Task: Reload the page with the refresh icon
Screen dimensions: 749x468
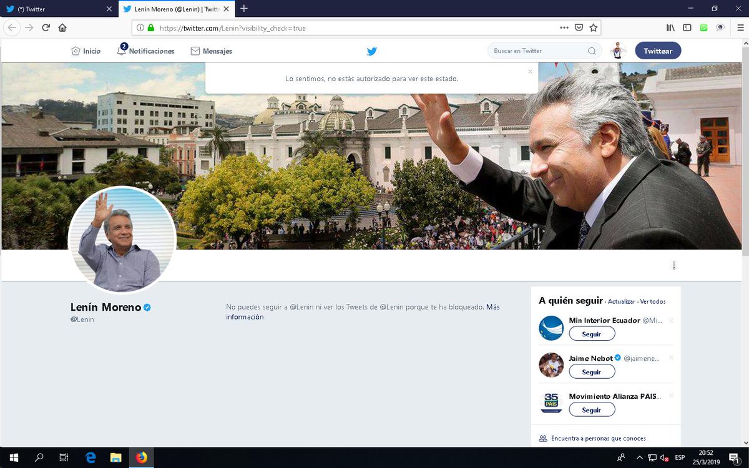Action: [46, 27]
